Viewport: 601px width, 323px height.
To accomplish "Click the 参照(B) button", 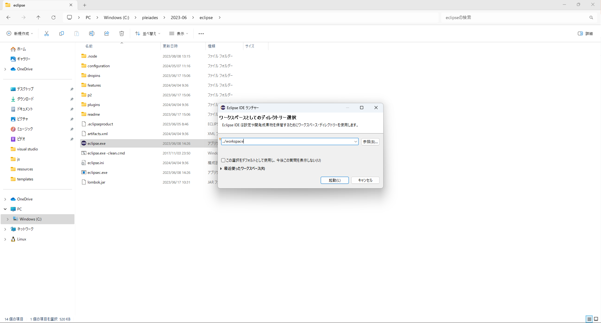I will [370, 142].
